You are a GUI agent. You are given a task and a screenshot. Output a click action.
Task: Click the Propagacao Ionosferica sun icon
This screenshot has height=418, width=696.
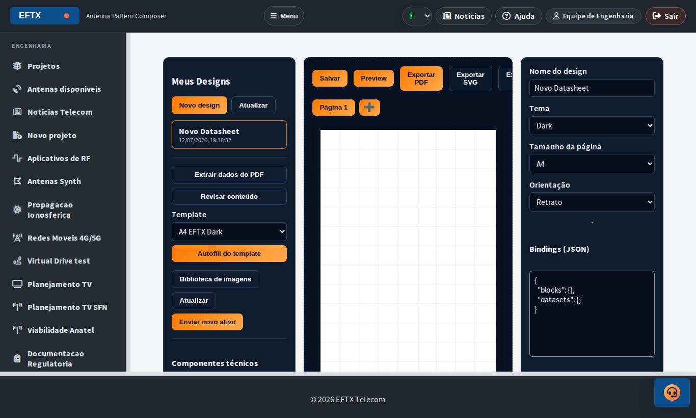[x=17, y=210]
